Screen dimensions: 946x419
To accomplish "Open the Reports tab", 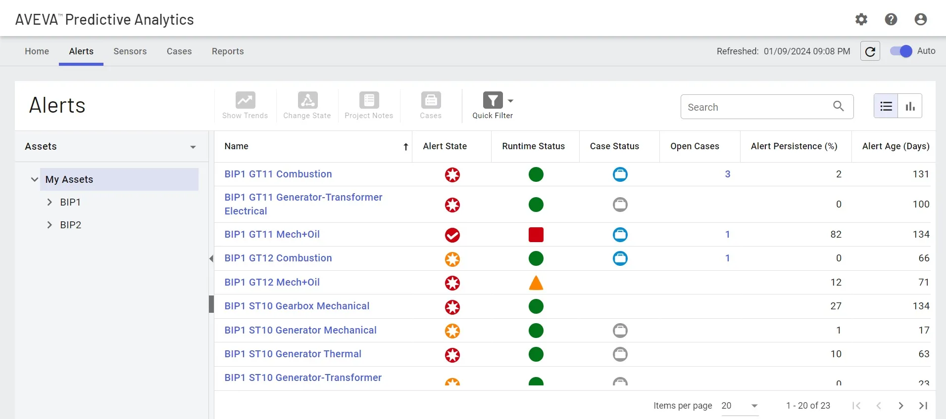I will point(228,51).
